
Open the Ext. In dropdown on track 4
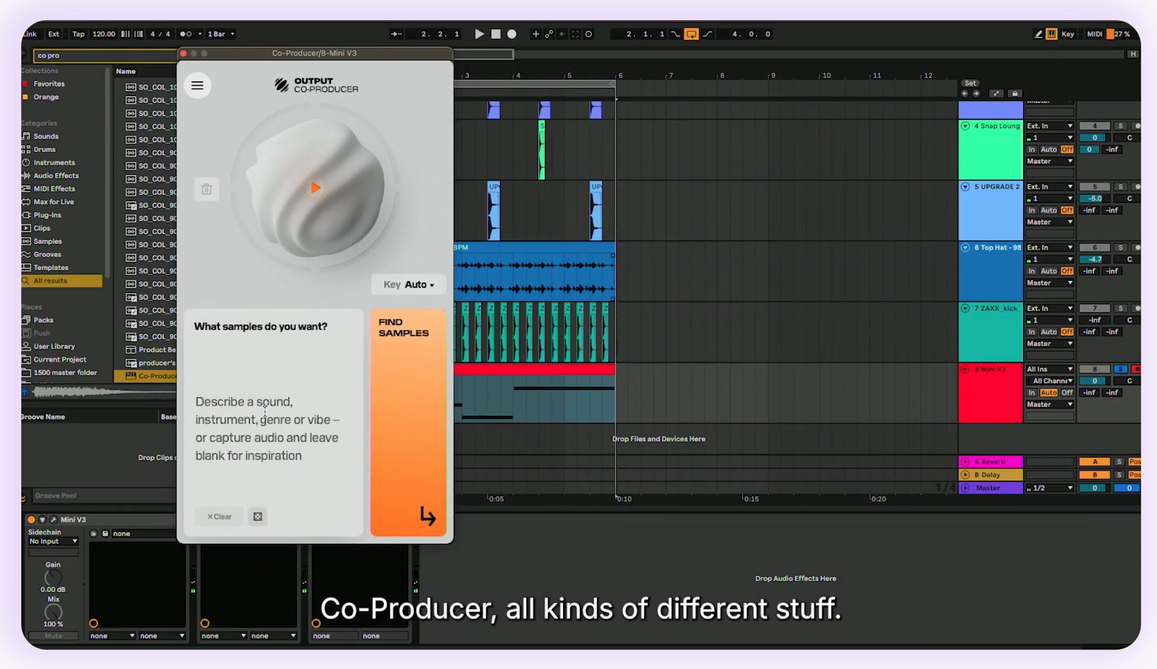(1050, 126)
